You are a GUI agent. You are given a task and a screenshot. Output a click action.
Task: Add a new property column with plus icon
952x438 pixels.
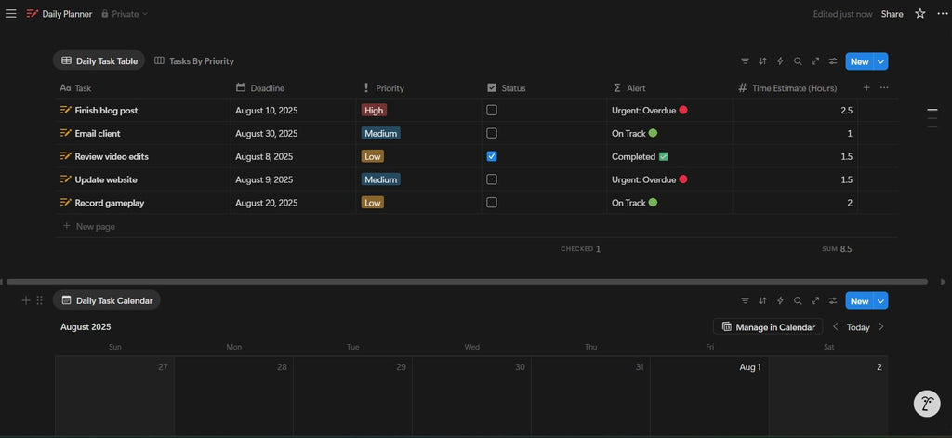866,87
